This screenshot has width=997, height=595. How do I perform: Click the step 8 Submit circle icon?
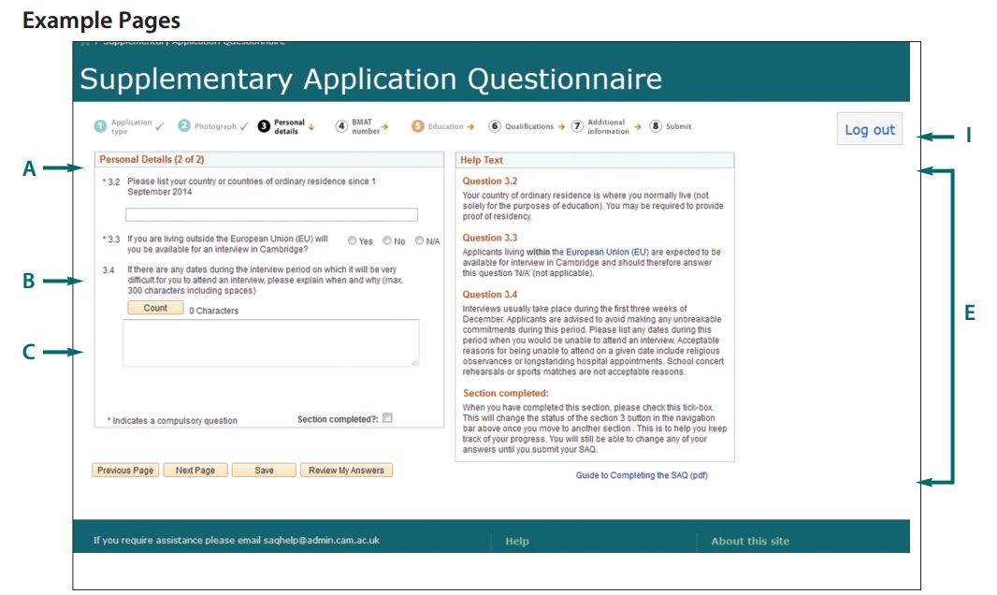[656, 126]
